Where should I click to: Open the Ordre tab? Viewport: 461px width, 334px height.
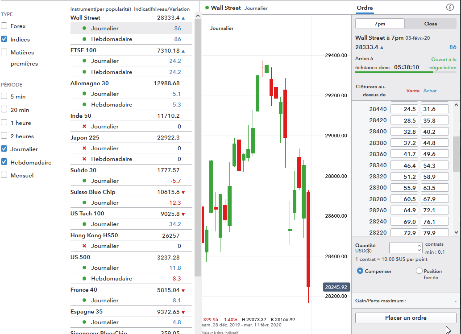[x=365, y=8]
